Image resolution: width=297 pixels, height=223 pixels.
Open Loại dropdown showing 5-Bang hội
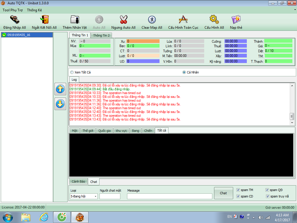point(84,196)
